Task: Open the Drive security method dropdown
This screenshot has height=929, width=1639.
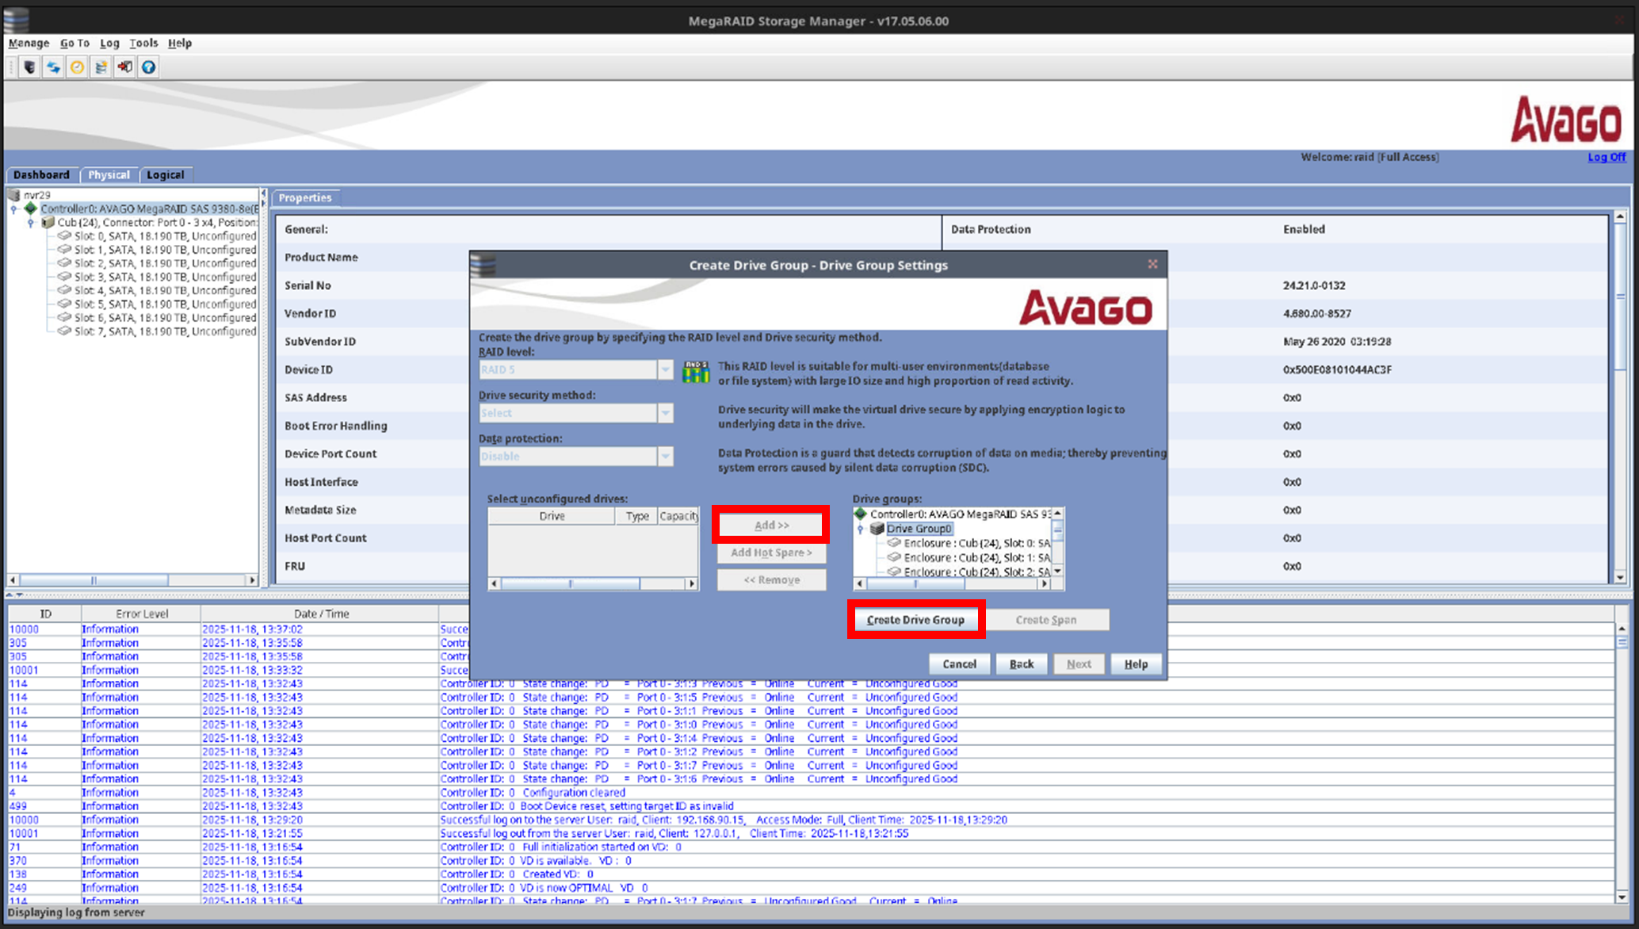Action: point(665,413)
